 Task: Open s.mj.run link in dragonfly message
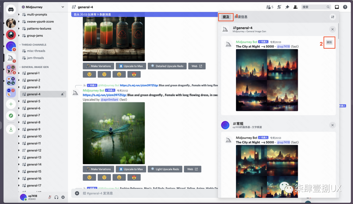coord(105,95)
